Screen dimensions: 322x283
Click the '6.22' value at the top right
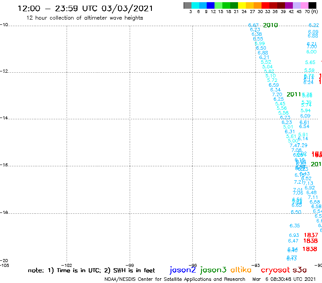point(314,25)
